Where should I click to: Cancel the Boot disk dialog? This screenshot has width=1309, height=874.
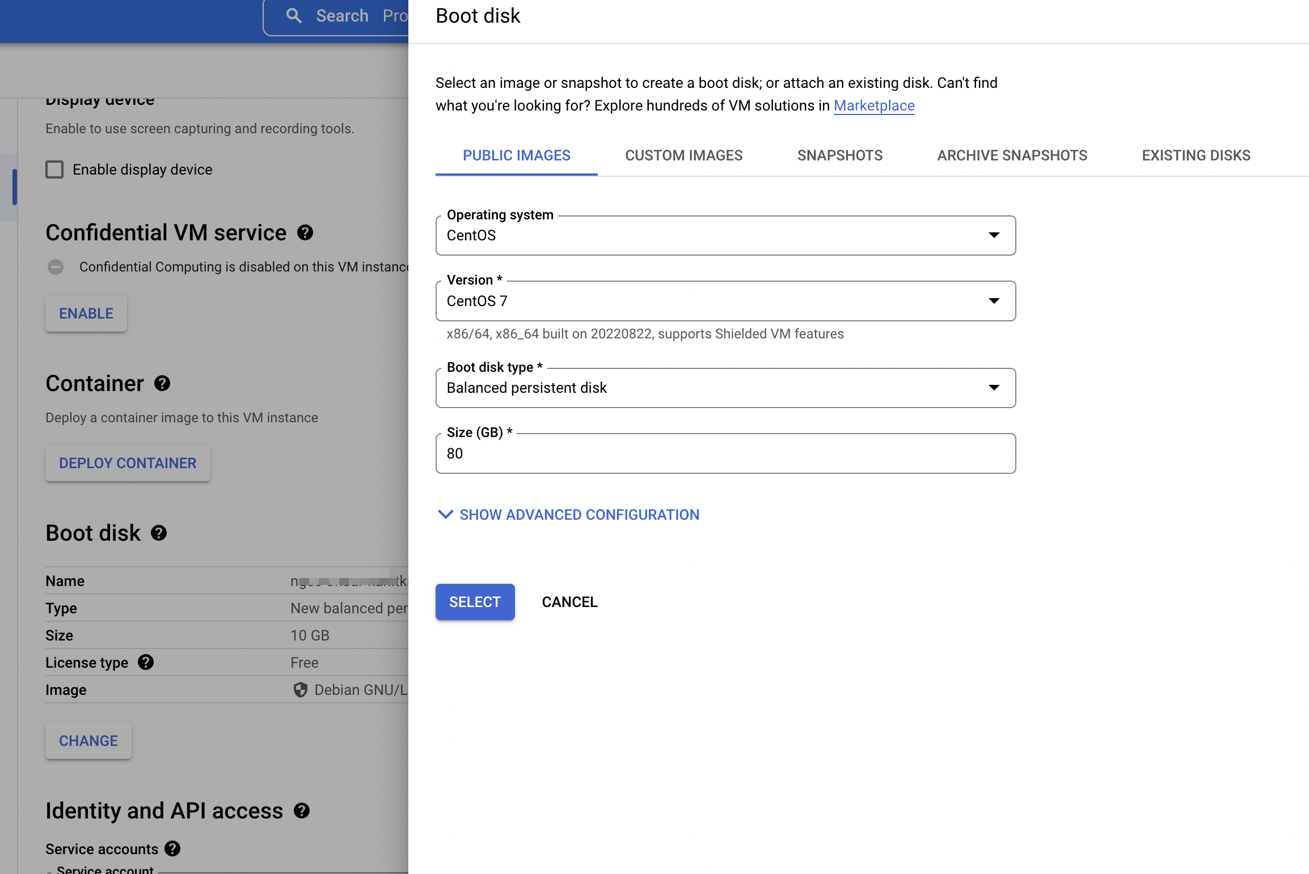tap(569, 602)
